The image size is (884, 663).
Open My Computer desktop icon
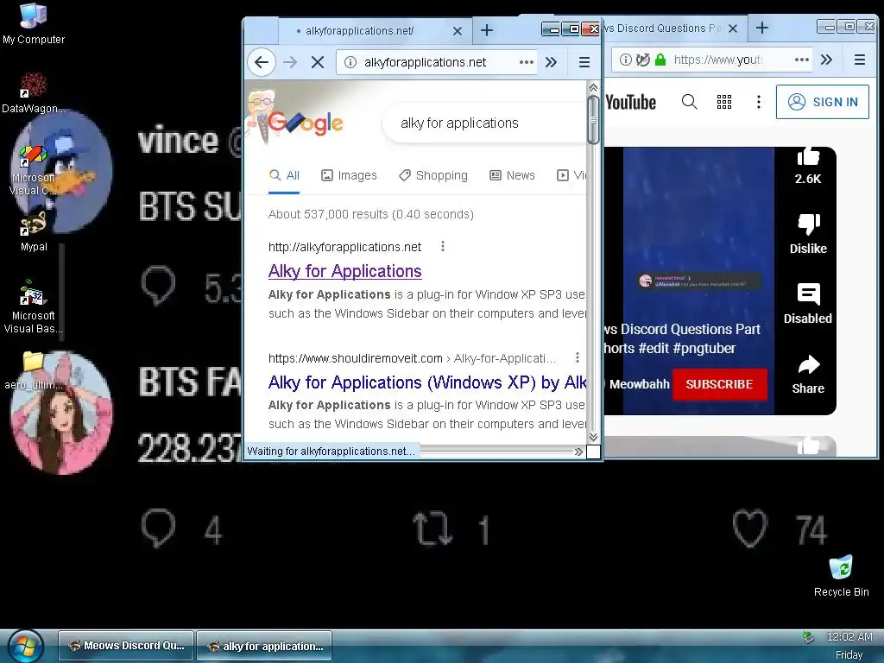(x=34, y=23)
